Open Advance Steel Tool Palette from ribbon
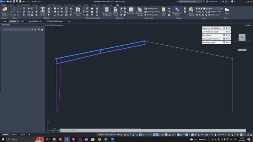The image size is (253, 142). (107, 11)
